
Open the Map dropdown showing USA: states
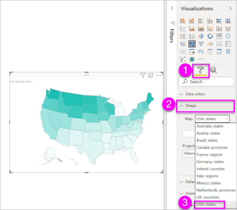pos(212,119)
